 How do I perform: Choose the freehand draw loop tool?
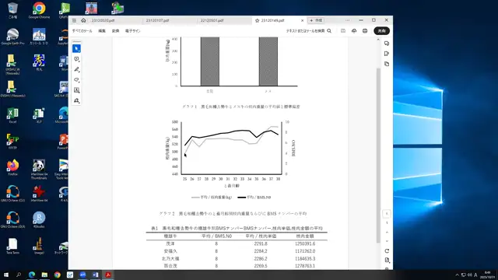pyautogui.click(x=76, y=80)
